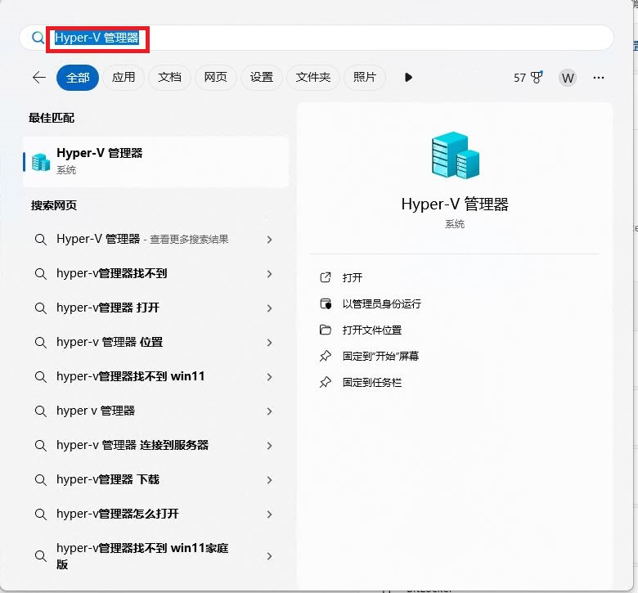Select web result Hyper-V 管理器 - 查看更多搜索结果
The height and width of the screenshot is (593, 638).
pyautogui.click(x=156, y=240)
